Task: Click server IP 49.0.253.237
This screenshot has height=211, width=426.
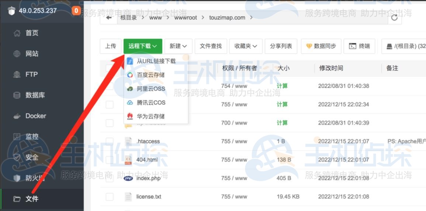Action: tap(38, 11)
